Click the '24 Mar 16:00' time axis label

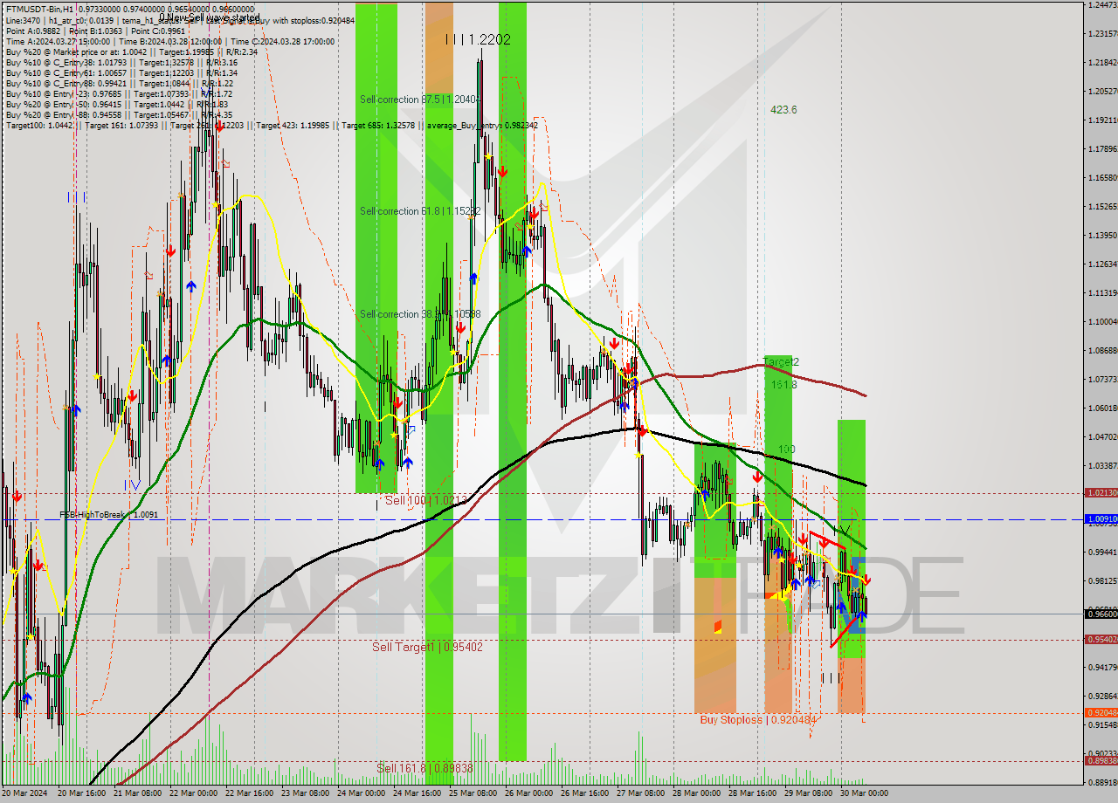[417, 793]
